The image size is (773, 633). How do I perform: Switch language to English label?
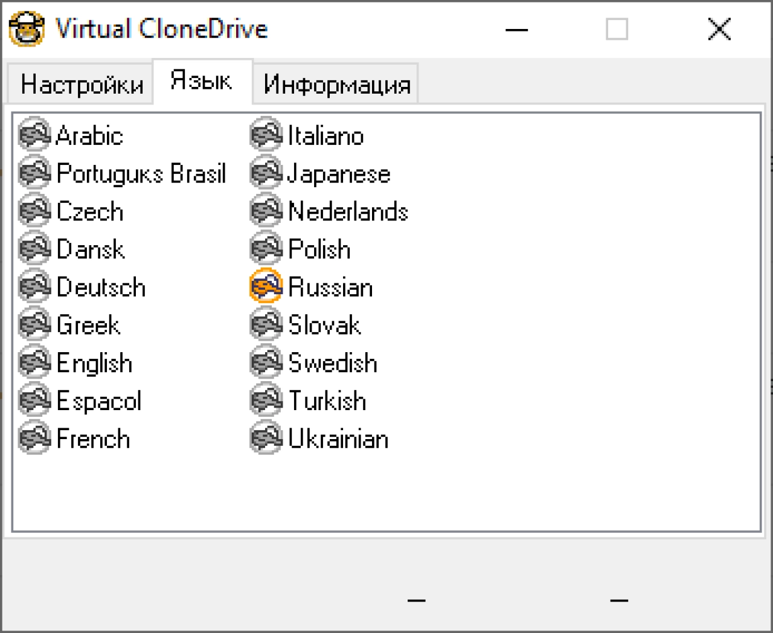coord(94,364)
